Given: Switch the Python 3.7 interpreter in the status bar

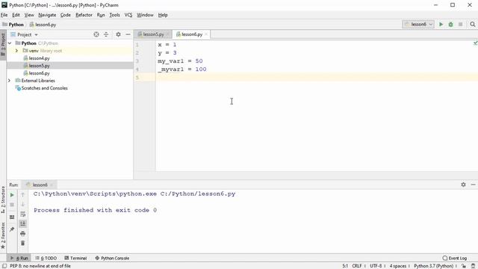Looking at the screenshot, I should click(x=435, y=266).
